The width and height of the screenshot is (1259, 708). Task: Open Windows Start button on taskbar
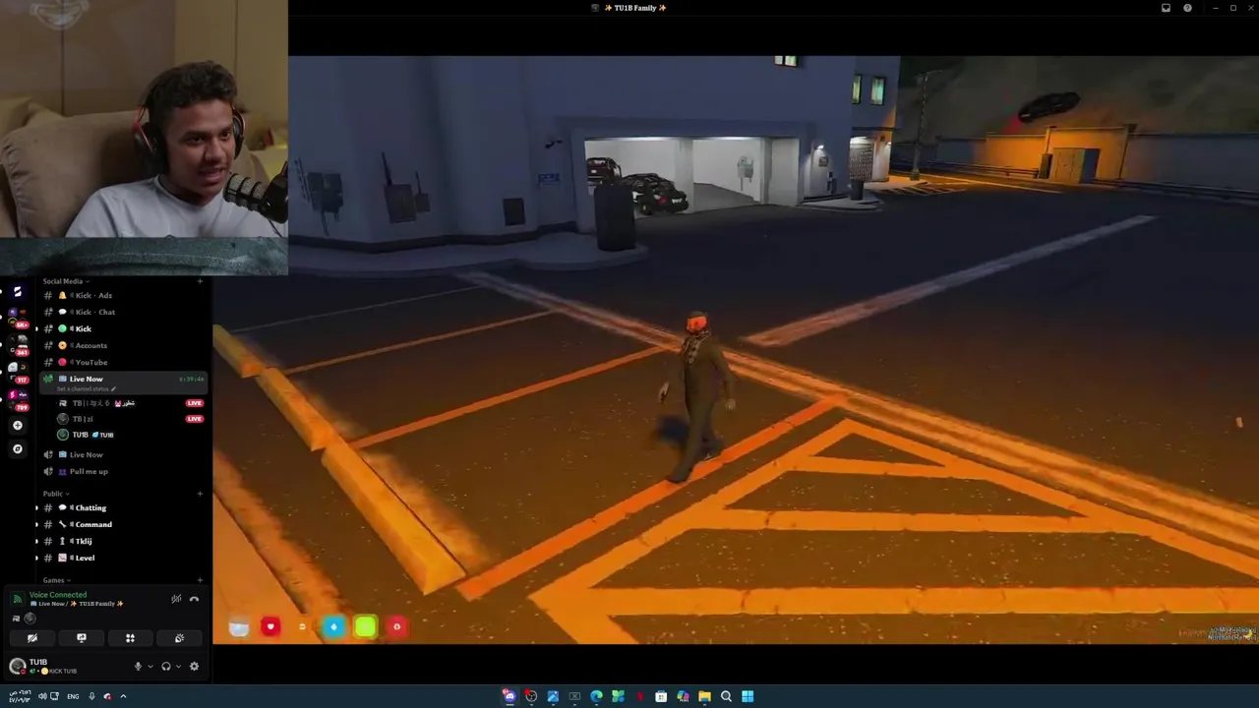748,696
